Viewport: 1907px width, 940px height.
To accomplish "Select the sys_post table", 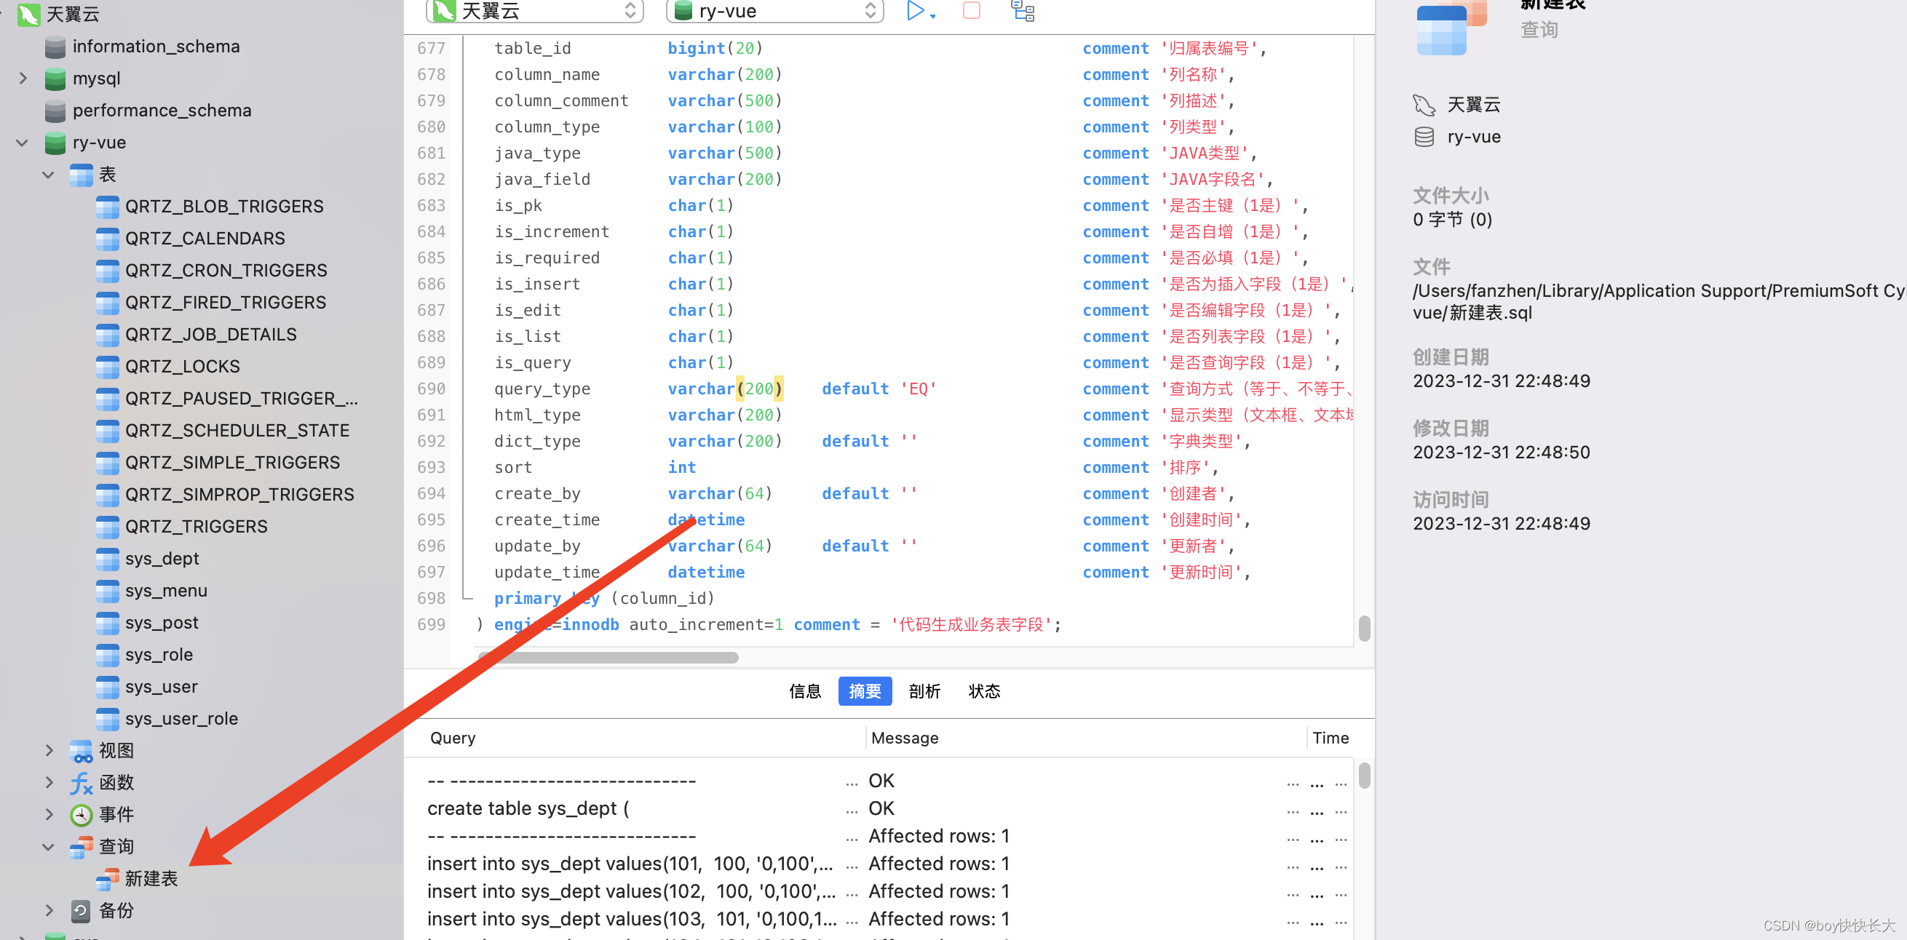I will (162, 623).
